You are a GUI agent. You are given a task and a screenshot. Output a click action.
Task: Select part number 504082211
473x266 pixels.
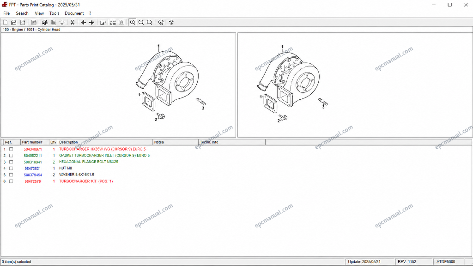(x=33, y=156)
